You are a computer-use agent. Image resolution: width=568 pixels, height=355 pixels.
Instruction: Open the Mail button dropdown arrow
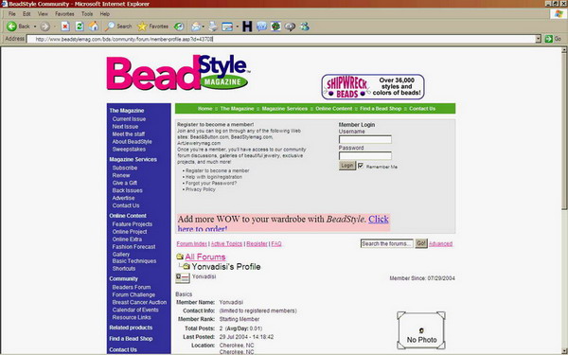point(204,27)
